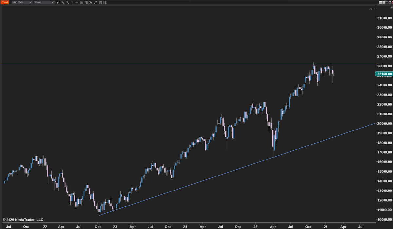This screenshot has height=229, width=393.
Task: Click the 21000.00 price axis label
Action: (384, 114)
